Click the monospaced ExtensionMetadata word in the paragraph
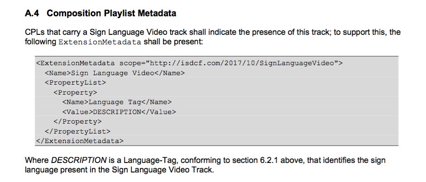The image size is (426, 182). pos(100,42)
